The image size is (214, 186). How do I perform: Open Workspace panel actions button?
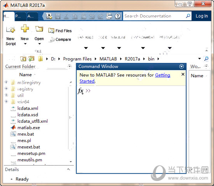206,66
